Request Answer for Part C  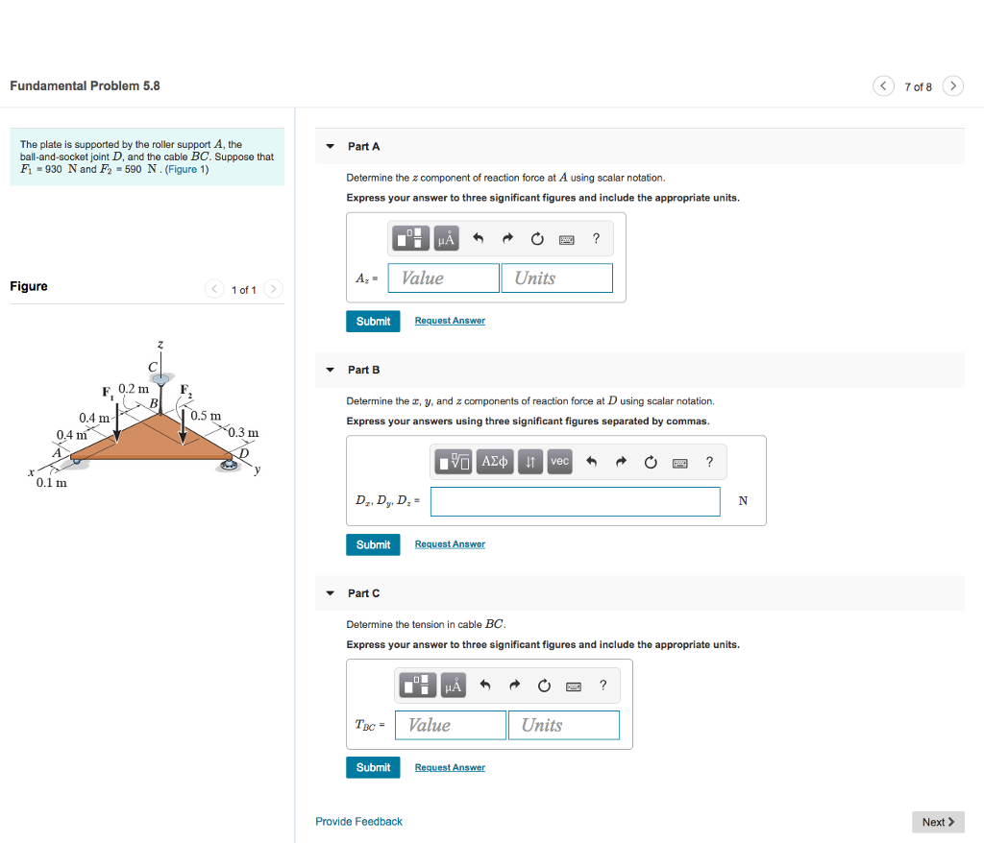tap(450, 767)
